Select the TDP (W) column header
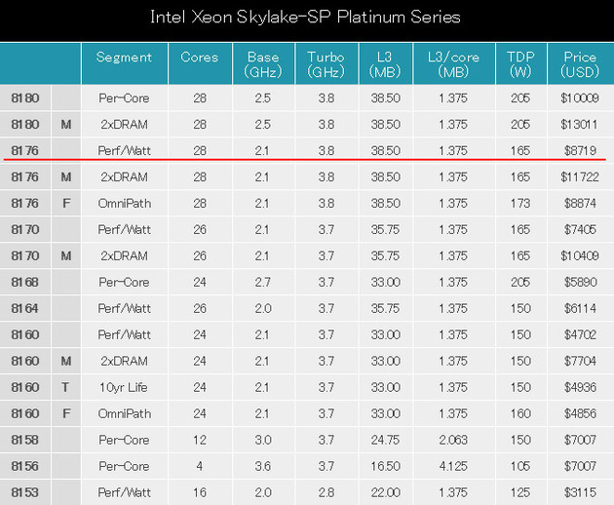The width and height of the screenshot is (614, 505). [x=520, y=63]
